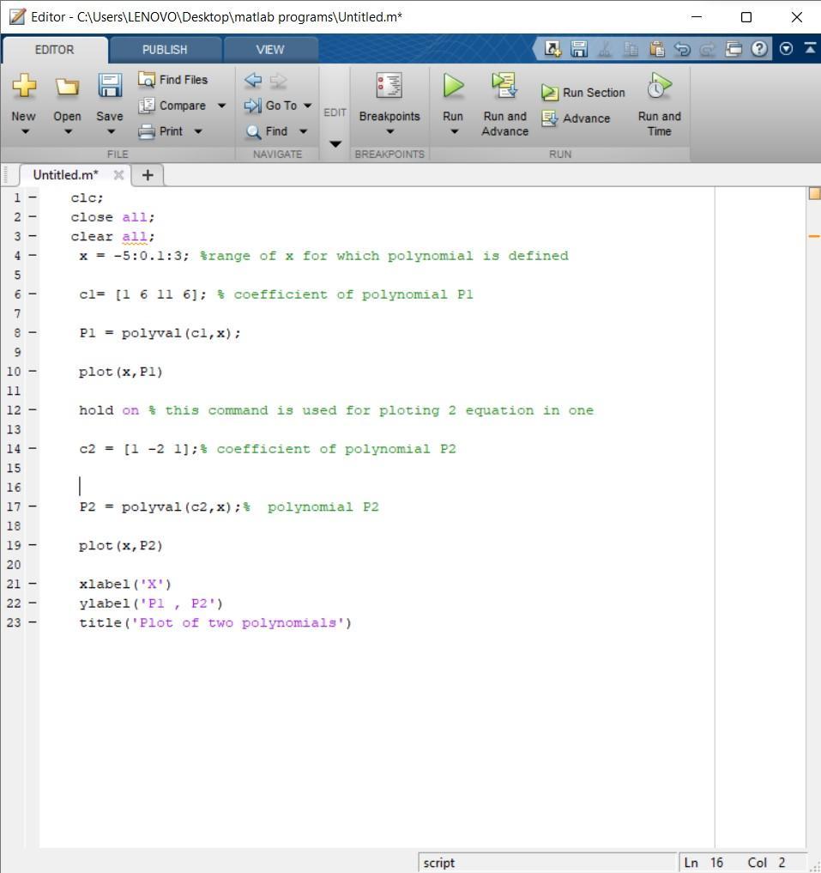Open the Go To dropdown menu
This screenshot has height=873, width=821.
pyautogui.click(x=306, y=105)
